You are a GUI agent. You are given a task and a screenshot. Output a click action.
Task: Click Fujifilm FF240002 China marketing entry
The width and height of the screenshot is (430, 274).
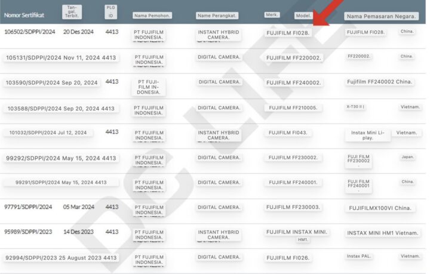click(380, 82)
